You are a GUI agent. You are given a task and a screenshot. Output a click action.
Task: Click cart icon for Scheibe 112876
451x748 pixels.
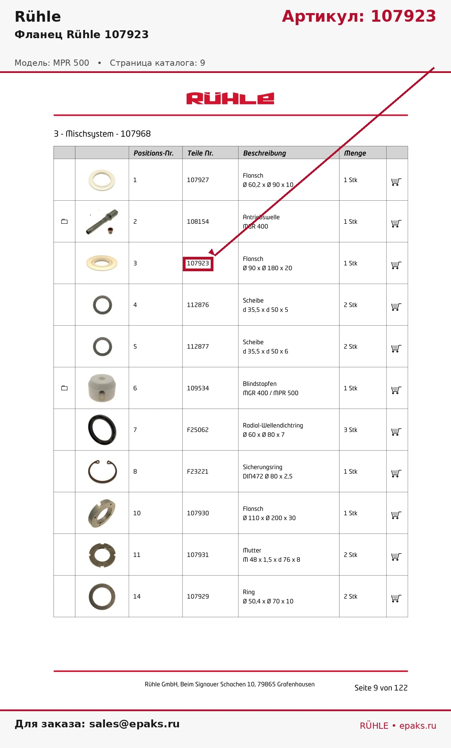tap(396, 307)
